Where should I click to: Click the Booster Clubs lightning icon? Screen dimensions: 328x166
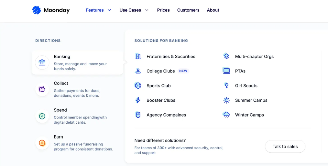(x=138, y=100)
